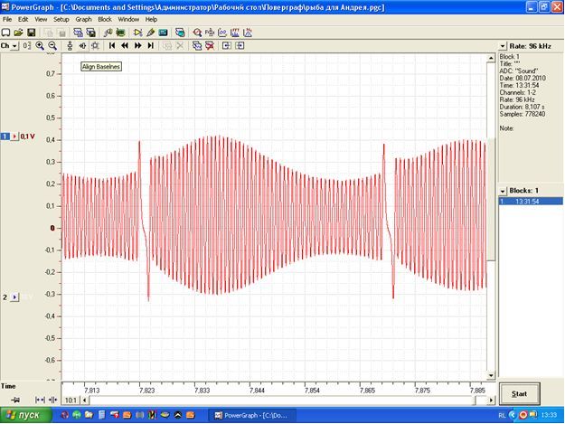Click the Start recording button
This screenshot has width=565, height=424.
pyautogui.click(x=519, y=394)
